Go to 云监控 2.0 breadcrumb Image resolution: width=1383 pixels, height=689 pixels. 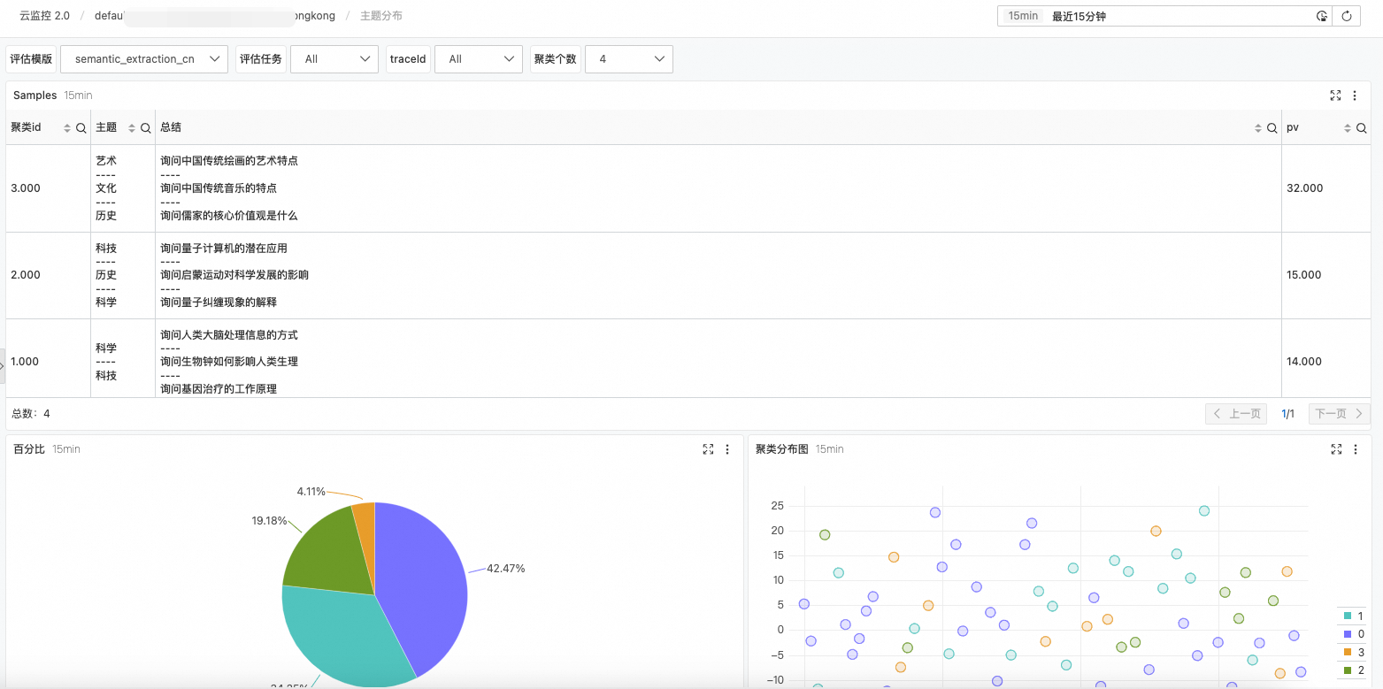click(x=44, y=16)
